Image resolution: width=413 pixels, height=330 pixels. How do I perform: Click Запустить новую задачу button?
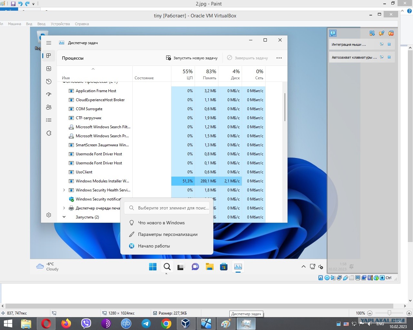coord(192,58)
